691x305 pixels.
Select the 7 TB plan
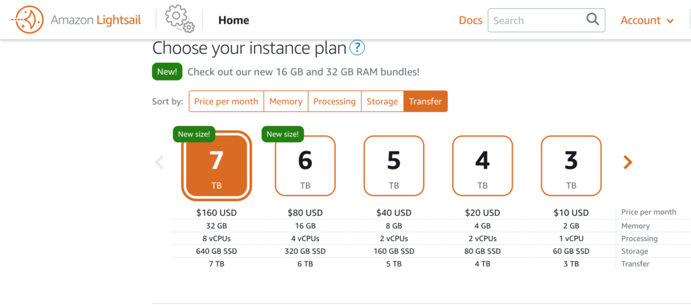pyautogui.click(x=217, y=166)
